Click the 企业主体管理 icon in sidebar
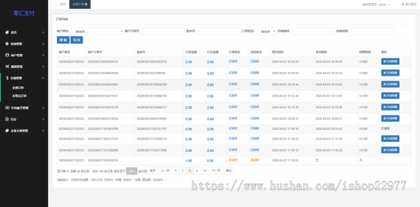Viewport: 420px width, 207px height. click(7, 130)
